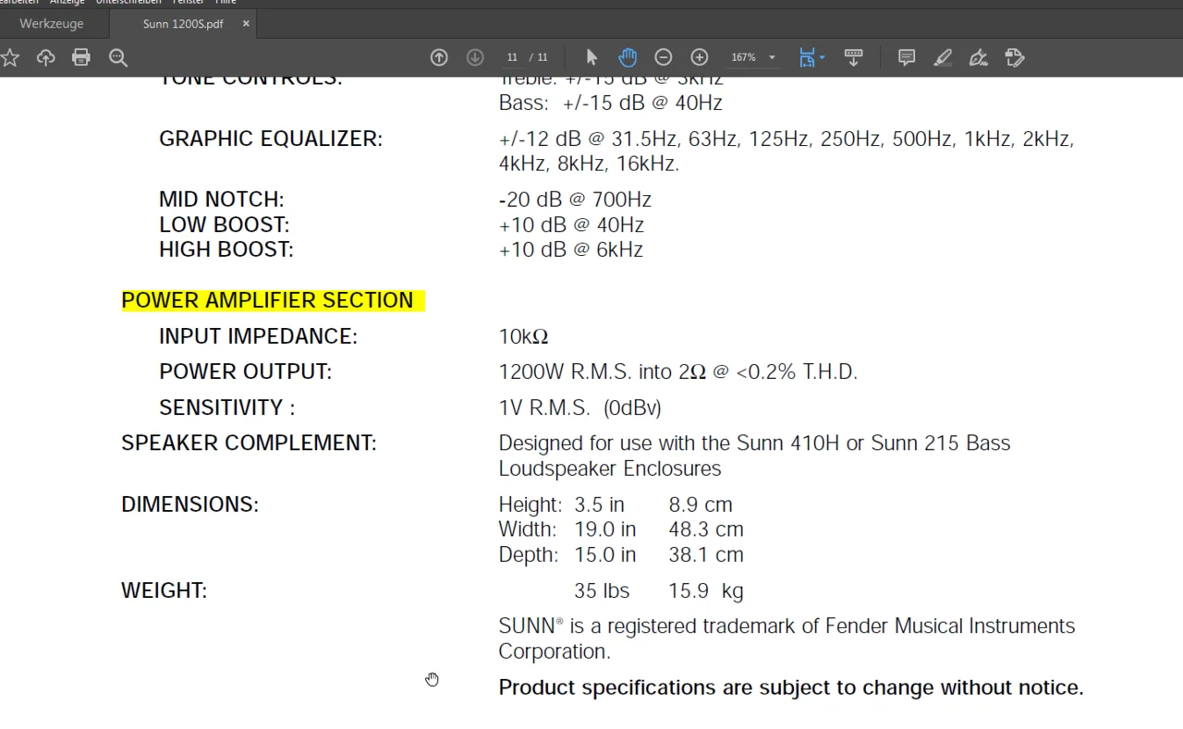Open the find text magnifier
The width and height of the screenshot is (1183, 729).
(118, 57)
